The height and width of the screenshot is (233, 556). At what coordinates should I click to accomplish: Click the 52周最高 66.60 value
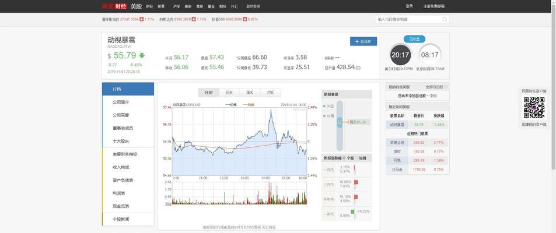(260, 57)
